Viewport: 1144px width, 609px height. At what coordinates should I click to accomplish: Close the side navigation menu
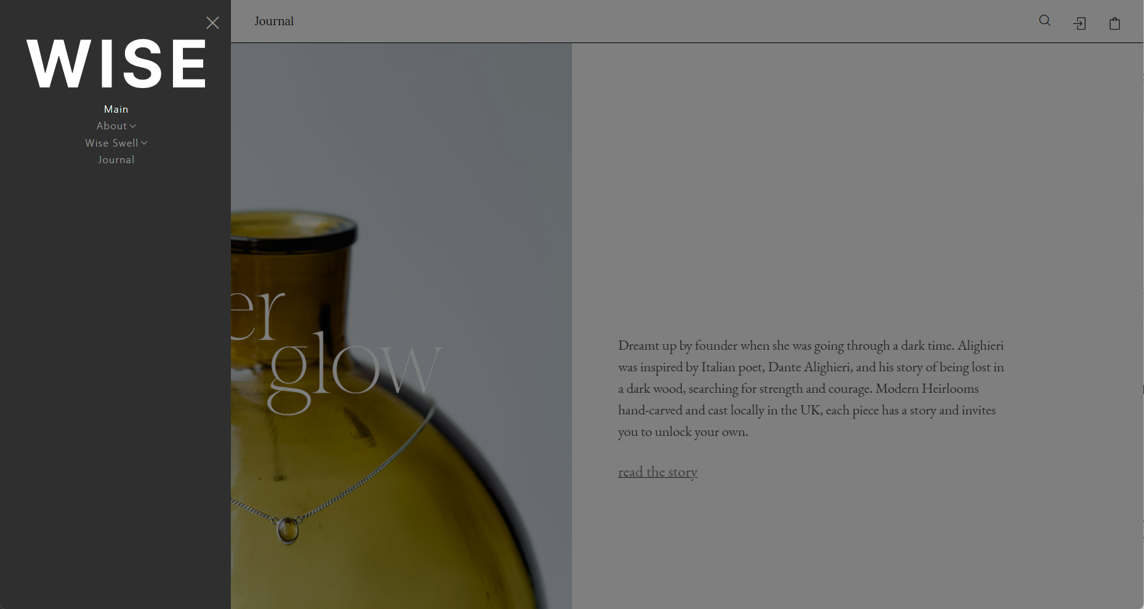(212, 23)
